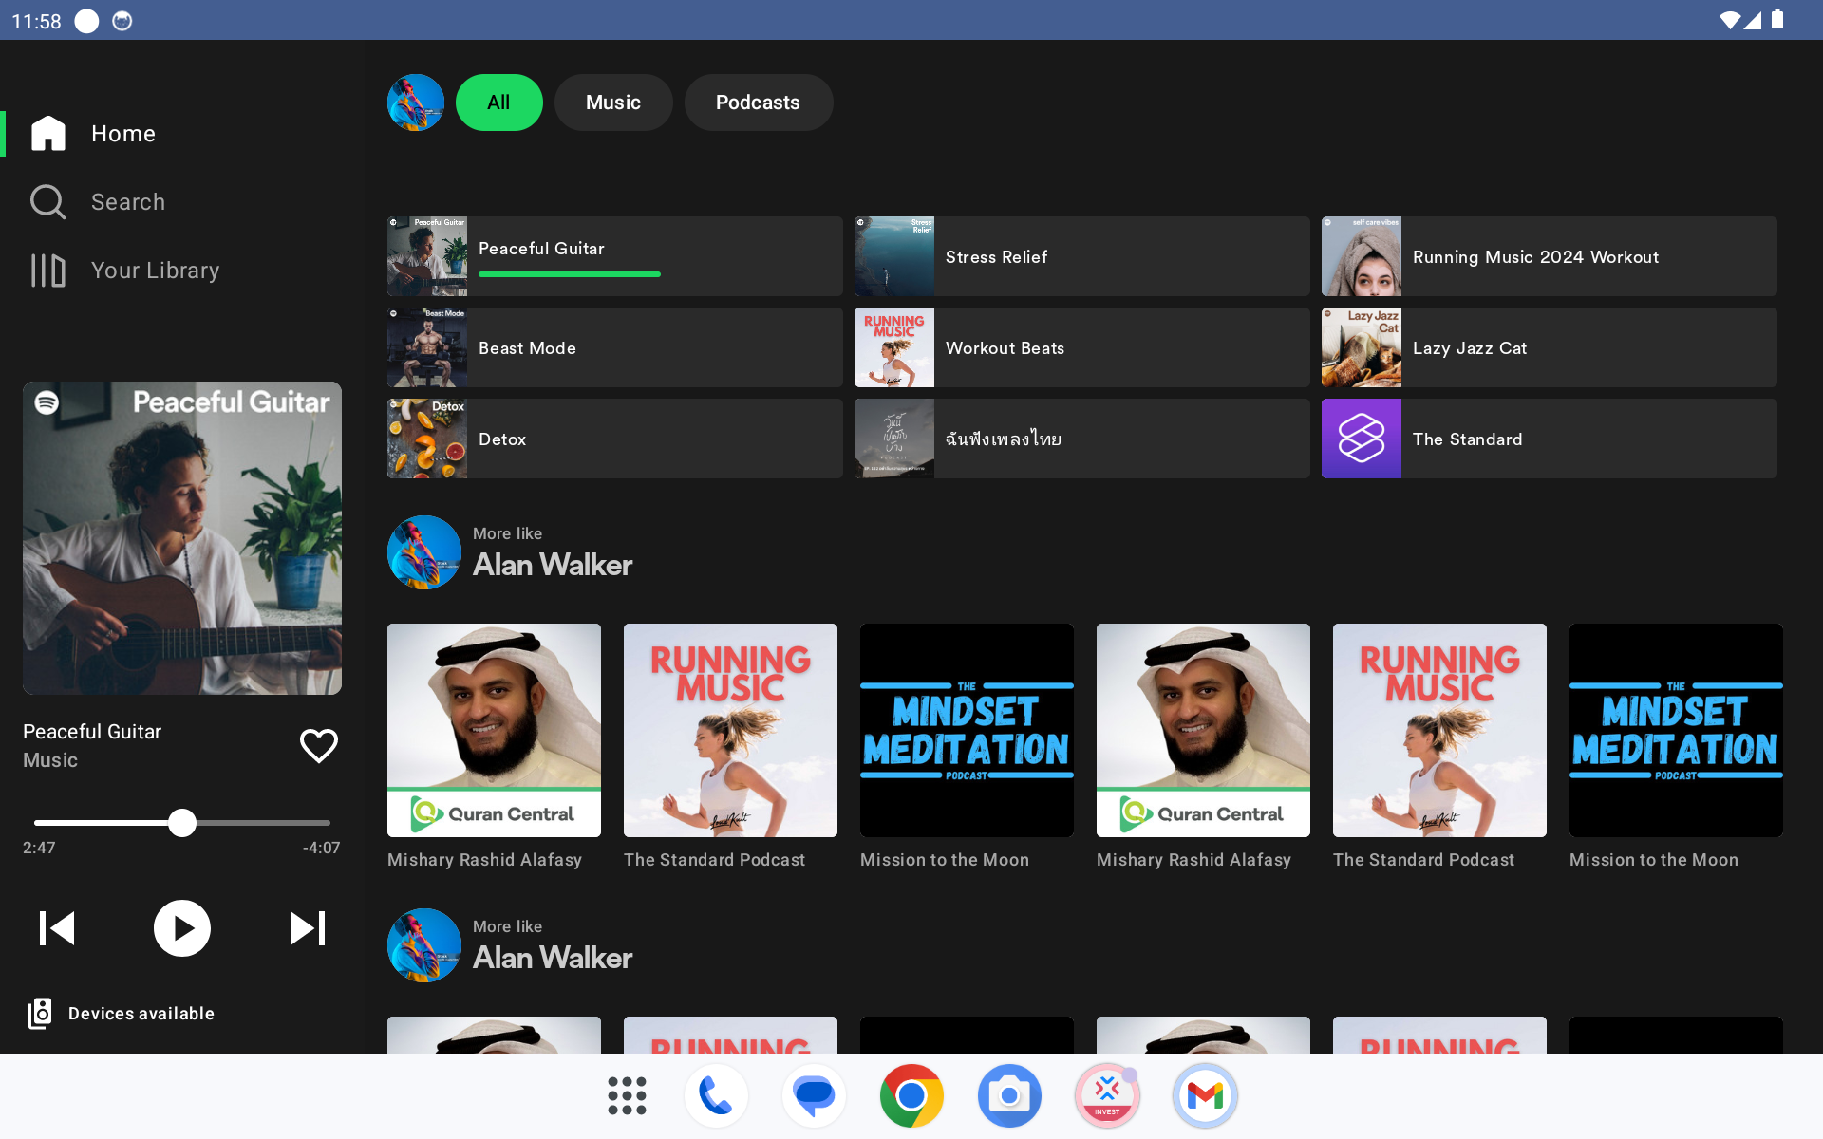Open second Mission to the Moon card
The image size is (1823, 1139).
(1676, 747)
